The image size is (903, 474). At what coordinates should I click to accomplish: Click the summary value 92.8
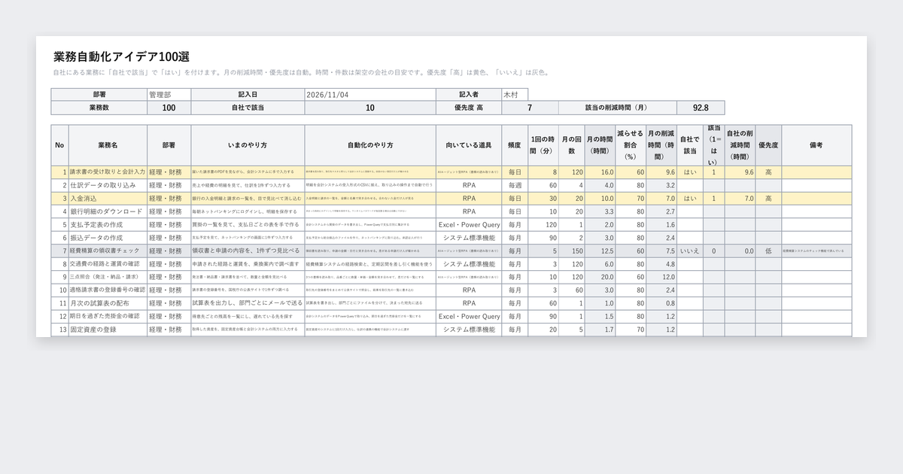[701, 108]
